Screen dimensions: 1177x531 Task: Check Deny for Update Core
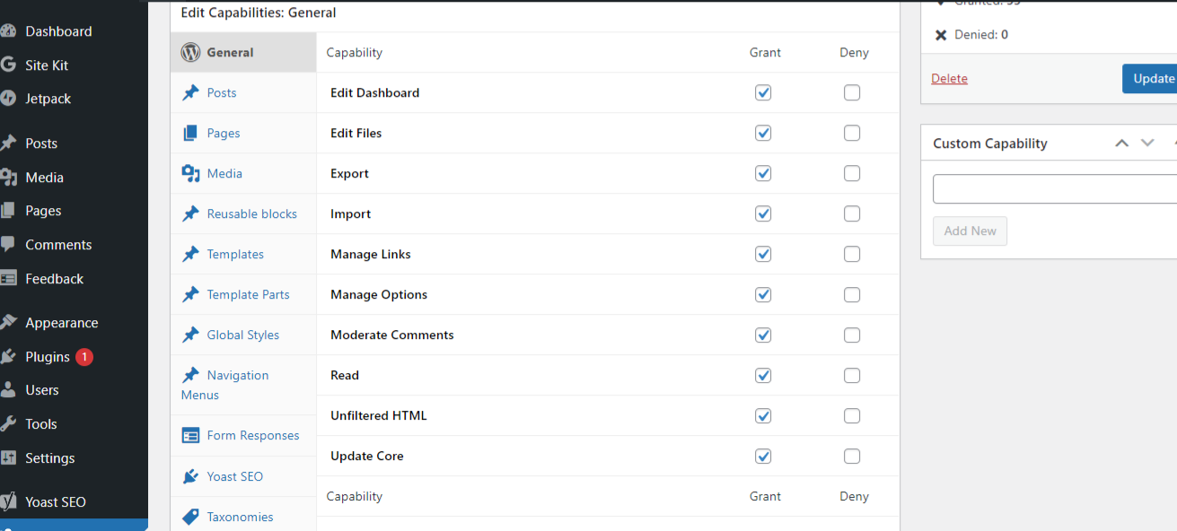point(852,456)
